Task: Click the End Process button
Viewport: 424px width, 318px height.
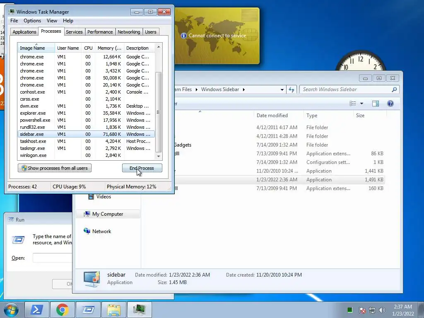Action: (x=142, y=168)
